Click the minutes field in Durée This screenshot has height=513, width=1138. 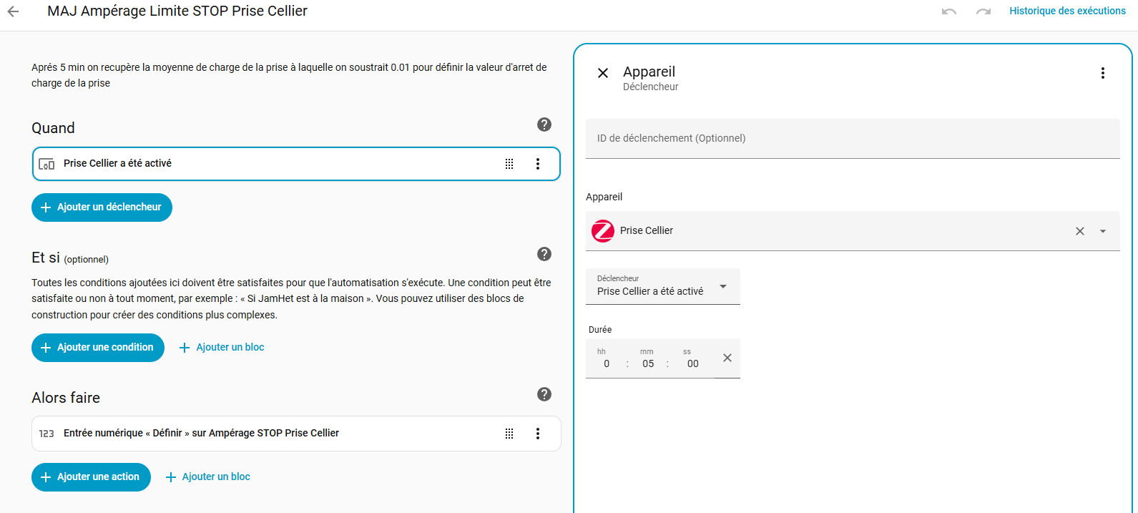(648, 363)
